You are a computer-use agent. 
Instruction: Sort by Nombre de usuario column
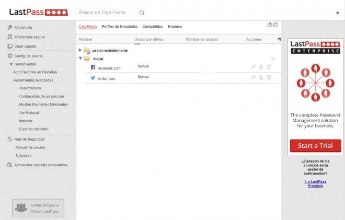point(202,39)
